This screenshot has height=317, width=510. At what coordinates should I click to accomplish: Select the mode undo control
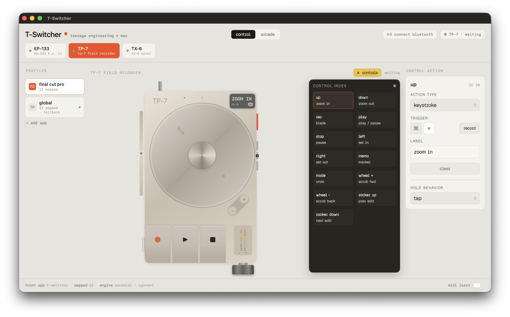pos(333,178)
